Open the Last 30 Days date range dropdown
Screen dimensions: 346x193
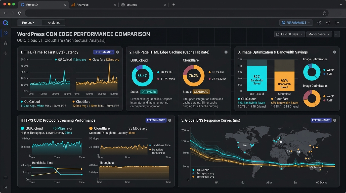[x=289, y=34]
